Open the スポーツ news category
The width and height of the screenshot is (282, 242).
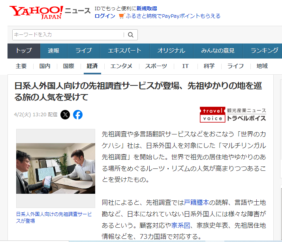156,66
